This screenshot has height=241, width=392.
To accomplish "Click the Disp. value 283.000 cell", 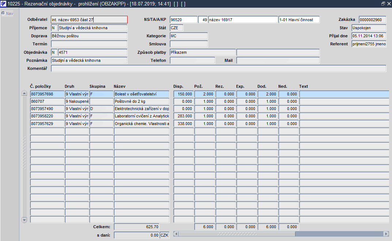I will (184, 116).
